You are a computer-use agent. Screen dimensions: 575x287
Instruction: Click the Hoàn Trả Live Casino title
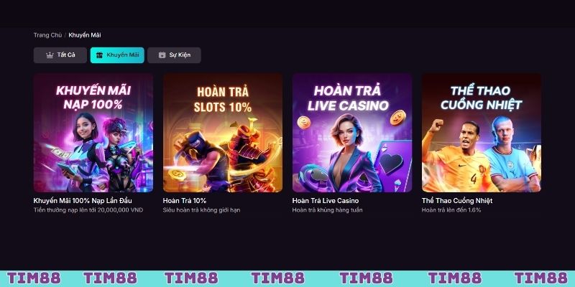pyautogui.click(x=326, y=201)
